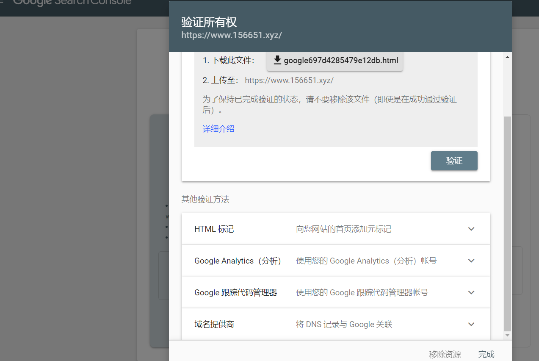
Task: Click the dialog scrollbar down arrow
Action: pyautogui.click(x=507, y=335)
